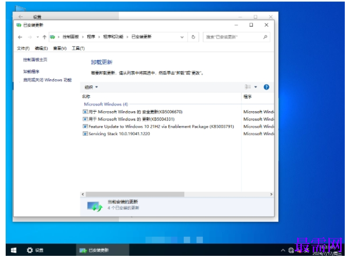
Task: Click the horizontal scrollbar right arrow
Action: point(271,194)
